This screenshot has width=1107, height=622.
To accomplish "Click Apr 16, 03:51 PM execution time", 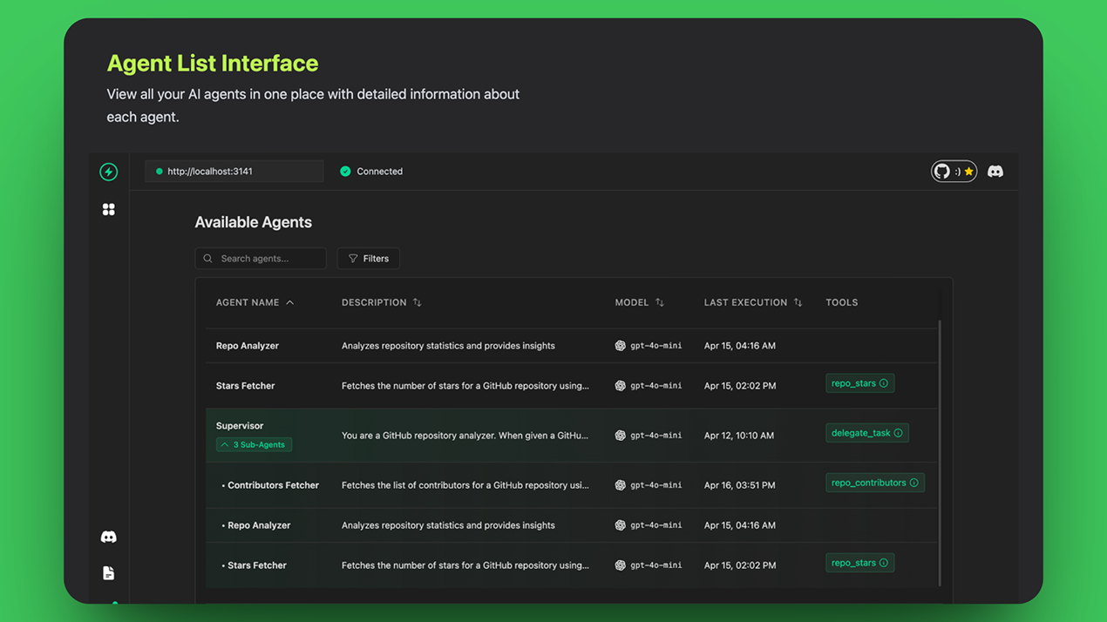I will point(740,485).
